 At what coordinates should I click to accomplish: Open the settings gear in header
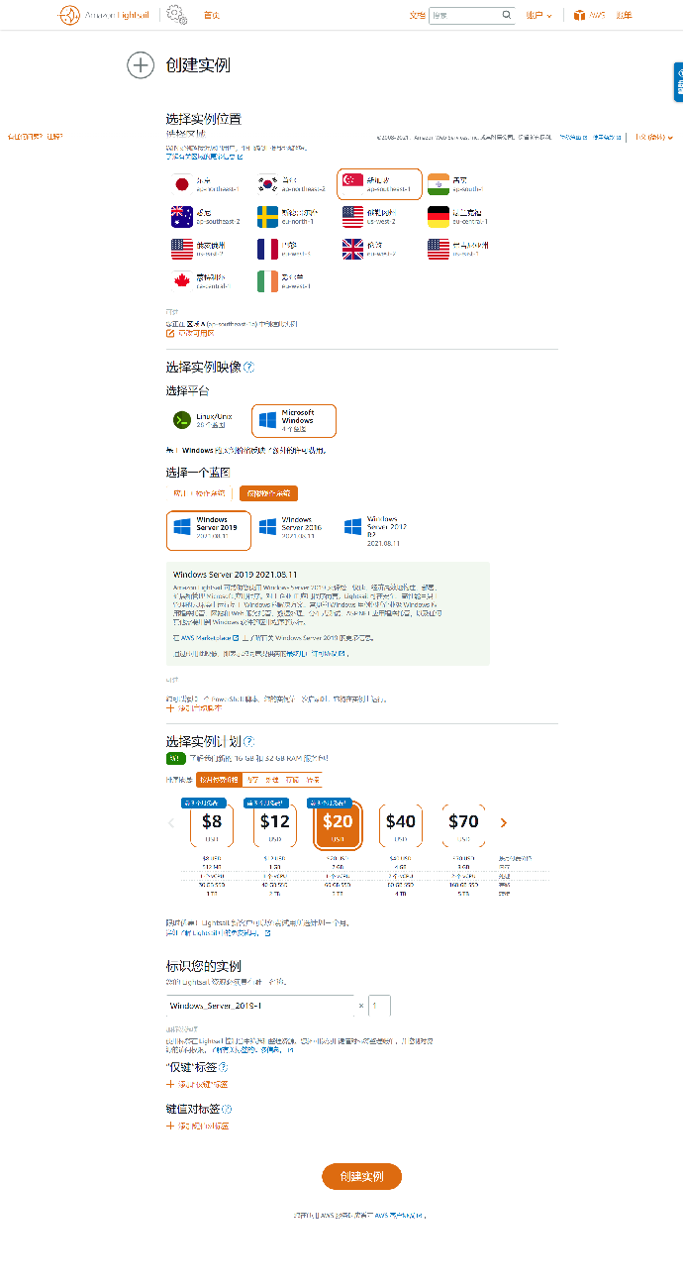coord(175,15)
